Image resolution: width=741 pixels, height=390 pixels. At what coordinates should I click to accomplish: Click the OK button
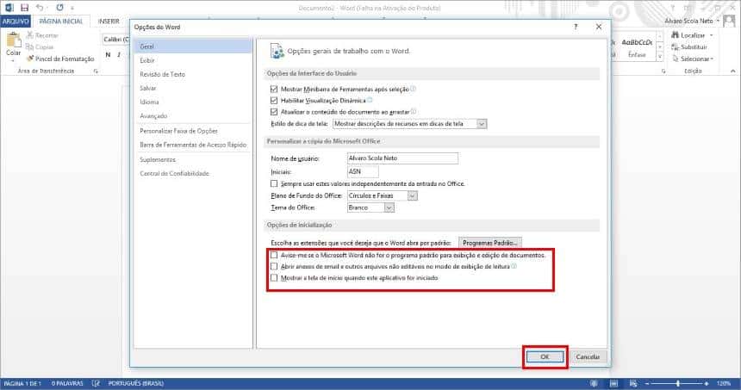pyautogui.click(x=545, y=357)
